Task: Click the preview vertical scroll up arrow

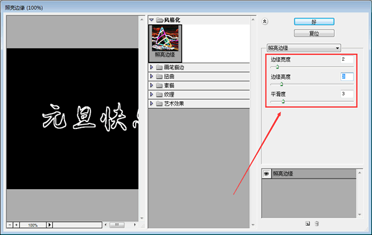Action: tap(142, 19)
